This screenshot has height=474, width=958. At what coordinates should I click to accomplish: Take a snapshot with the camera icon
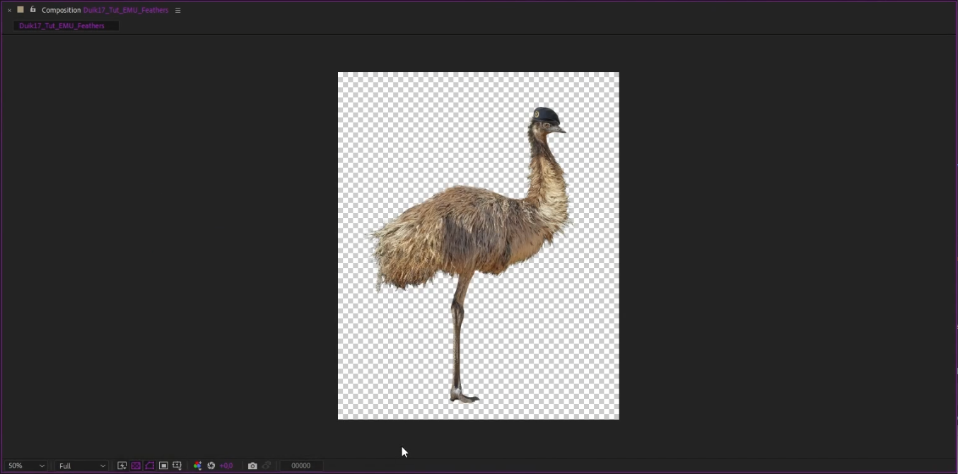click(x=252, y=466)
